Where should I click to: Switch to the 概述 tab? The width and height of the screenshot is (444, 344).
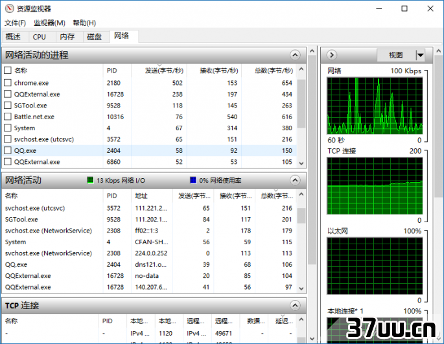14,37
